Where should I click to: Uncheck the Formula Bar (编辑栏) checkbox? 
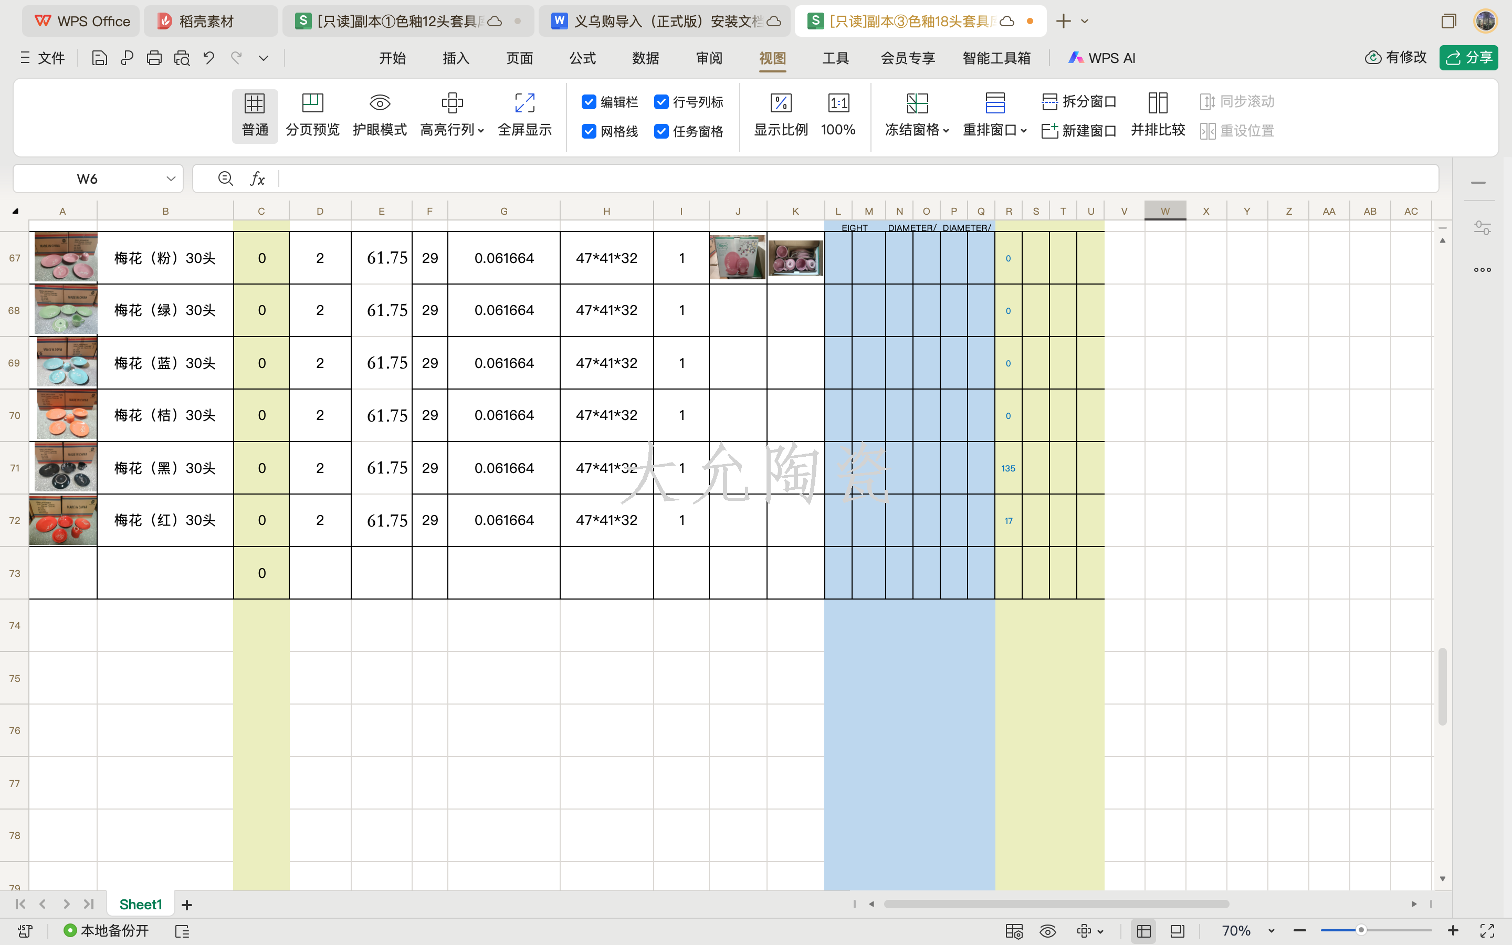(x=589, y=102)
